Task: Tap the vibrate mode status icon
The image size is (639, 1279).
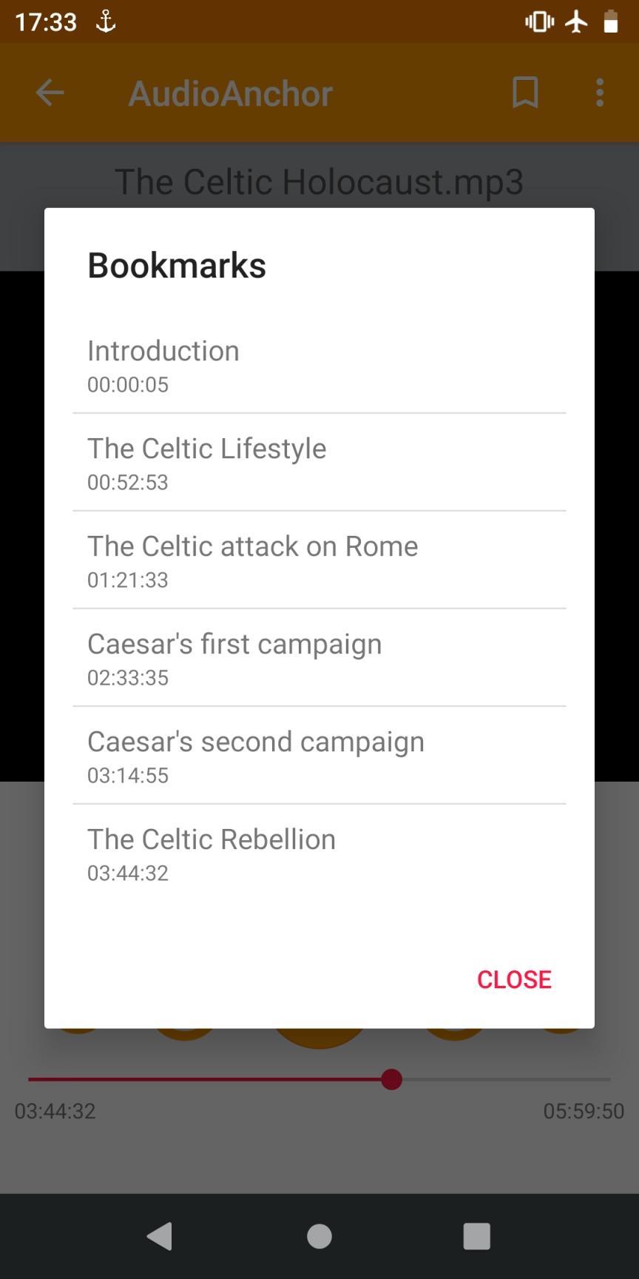Action: click(x=539, y=22)
